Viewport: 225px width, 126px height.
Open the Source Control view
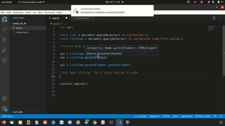[x=4, y=40]
